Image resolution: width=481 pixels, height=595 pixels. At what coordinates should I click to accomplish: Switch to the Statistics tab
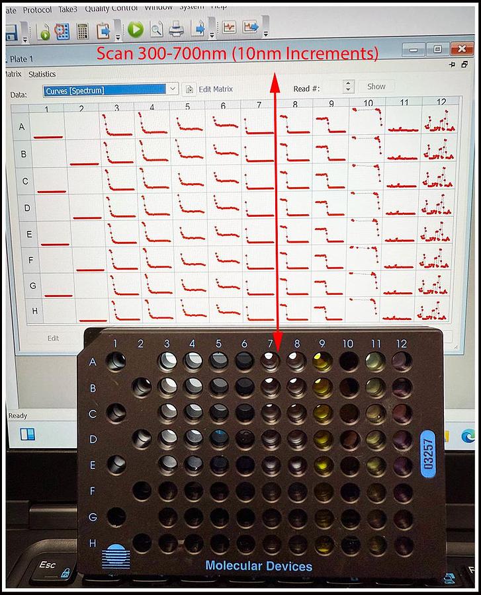tap(42, 74)
